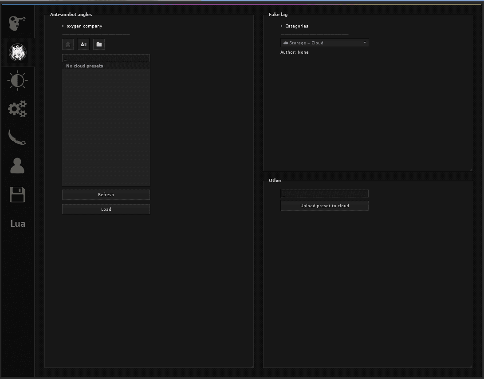Click the folder icon button
Viewport: 484px width, 379px height.
[99, 44]
